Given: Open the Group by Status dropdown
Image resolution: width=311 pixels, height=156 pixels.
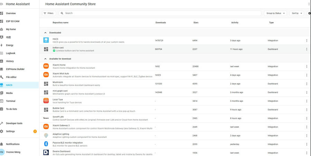Looking at the screenshot, I should [x=275, y=13].
